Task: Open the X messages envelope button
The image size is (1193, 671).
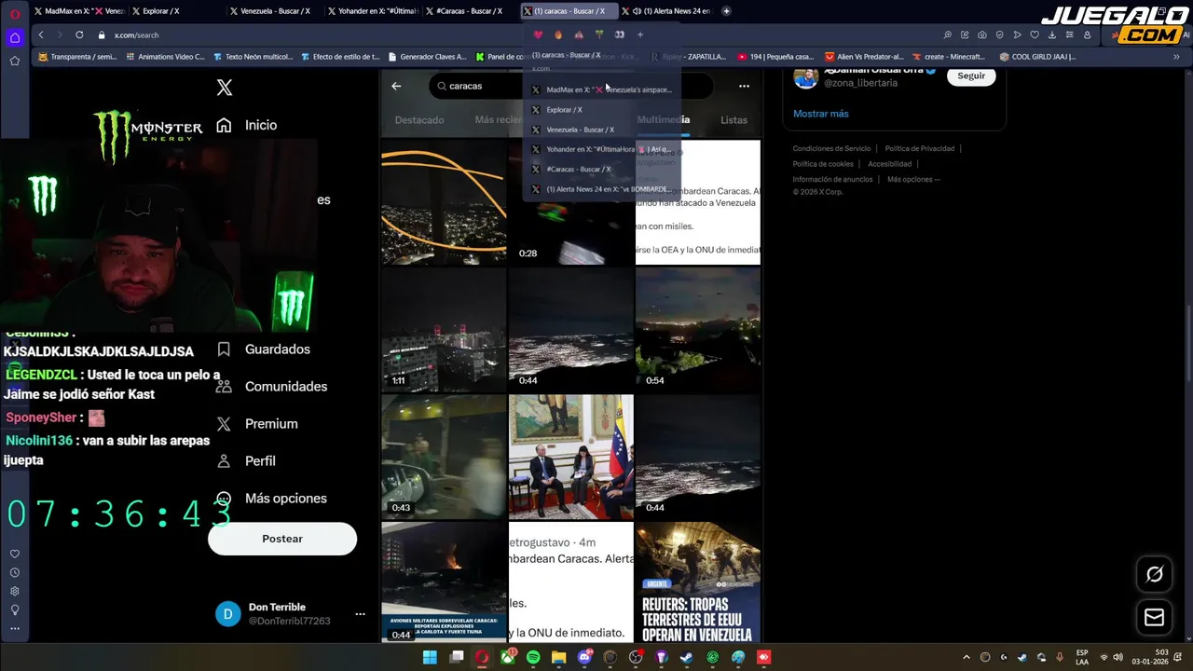Action: pos(1154,617)
